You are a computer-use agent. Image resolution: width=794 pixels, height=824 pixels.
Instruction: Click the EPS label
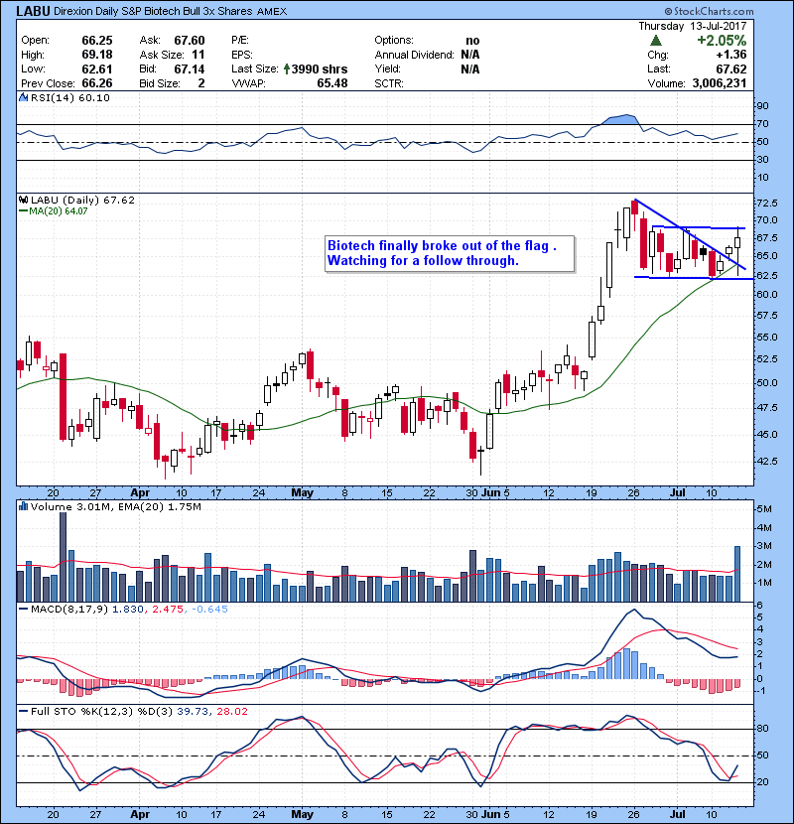coord(242,55)
